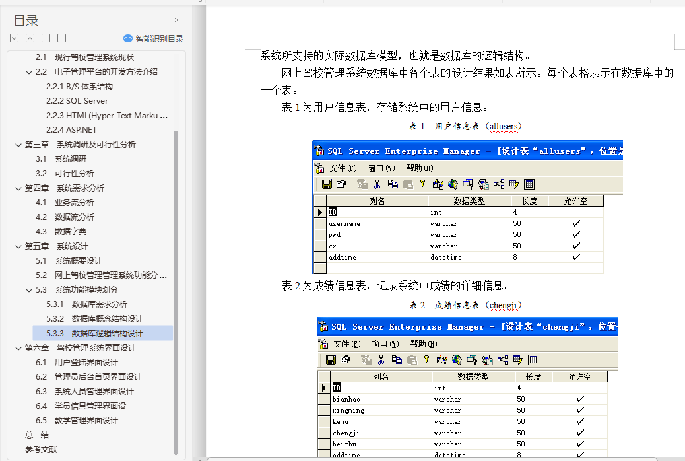
Task: Select the chengji table design screenshot image
Action: [467, 387]
